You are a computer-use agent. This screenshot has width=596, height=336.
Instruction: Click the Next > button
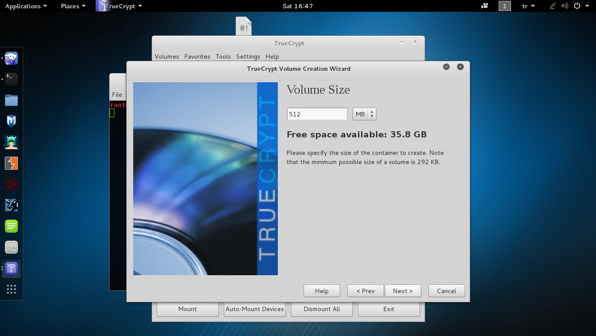coord(402,291)
